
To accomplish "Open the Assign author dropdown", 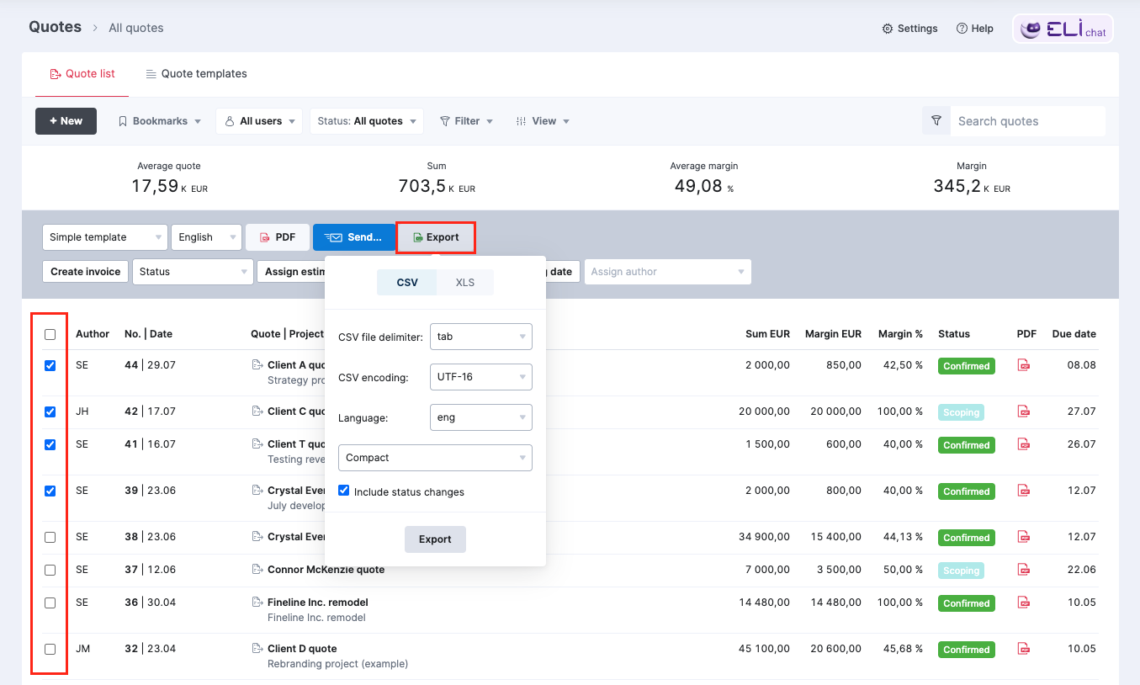I will coord(667,272).
